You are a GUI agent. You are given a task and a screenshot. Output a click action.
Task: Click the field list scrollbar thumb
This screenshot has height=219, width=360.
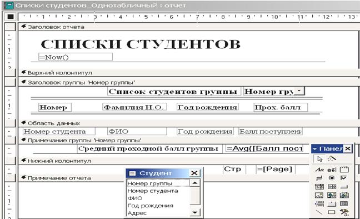coord(195,196)
